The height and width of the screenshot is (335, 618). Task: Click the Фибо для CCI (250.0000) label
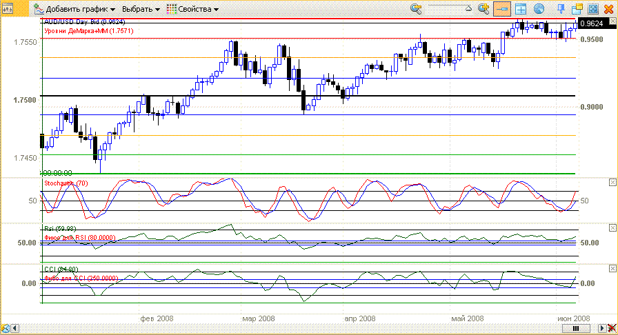(x=81, y=278)
